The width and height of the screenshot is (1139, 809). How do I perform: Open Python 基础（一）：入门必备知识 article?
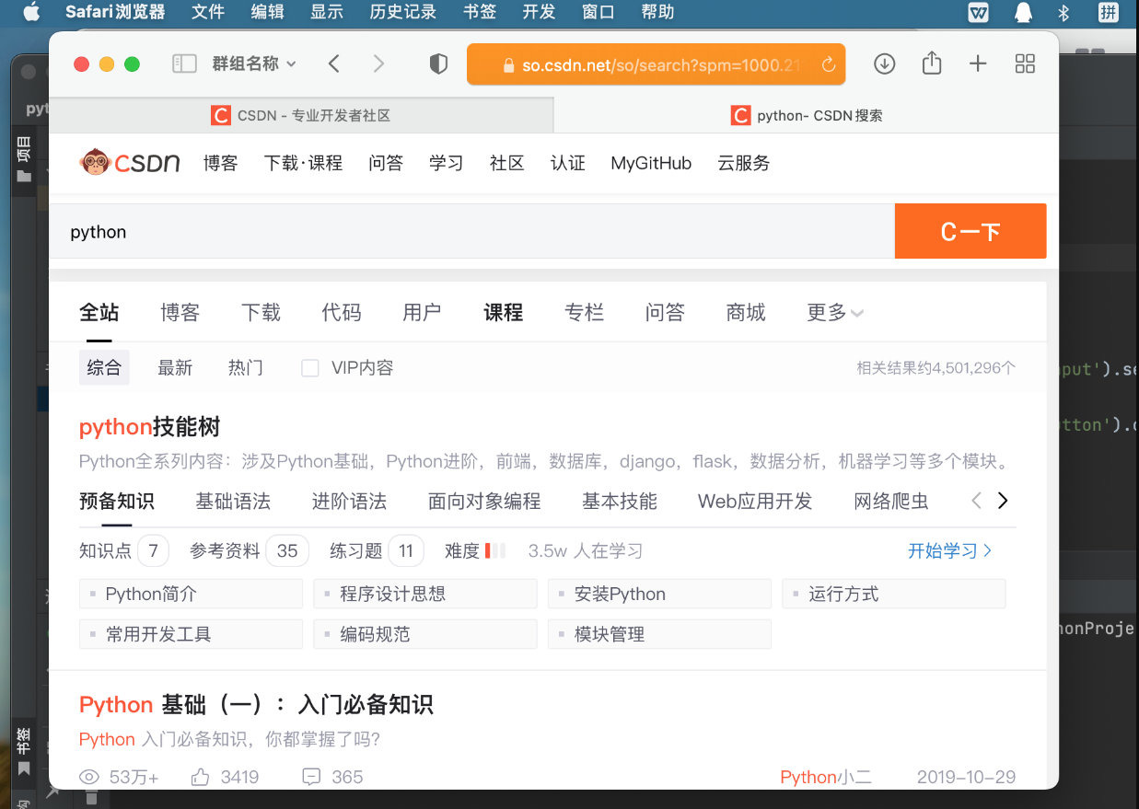[256, 705]
